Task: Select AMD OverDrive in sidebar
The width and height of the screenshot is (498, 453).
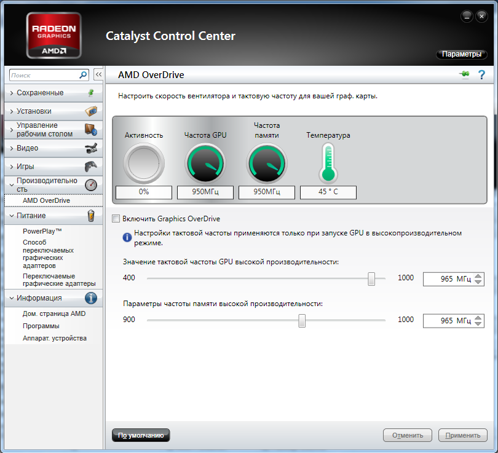Action: [x=53, y=200]
